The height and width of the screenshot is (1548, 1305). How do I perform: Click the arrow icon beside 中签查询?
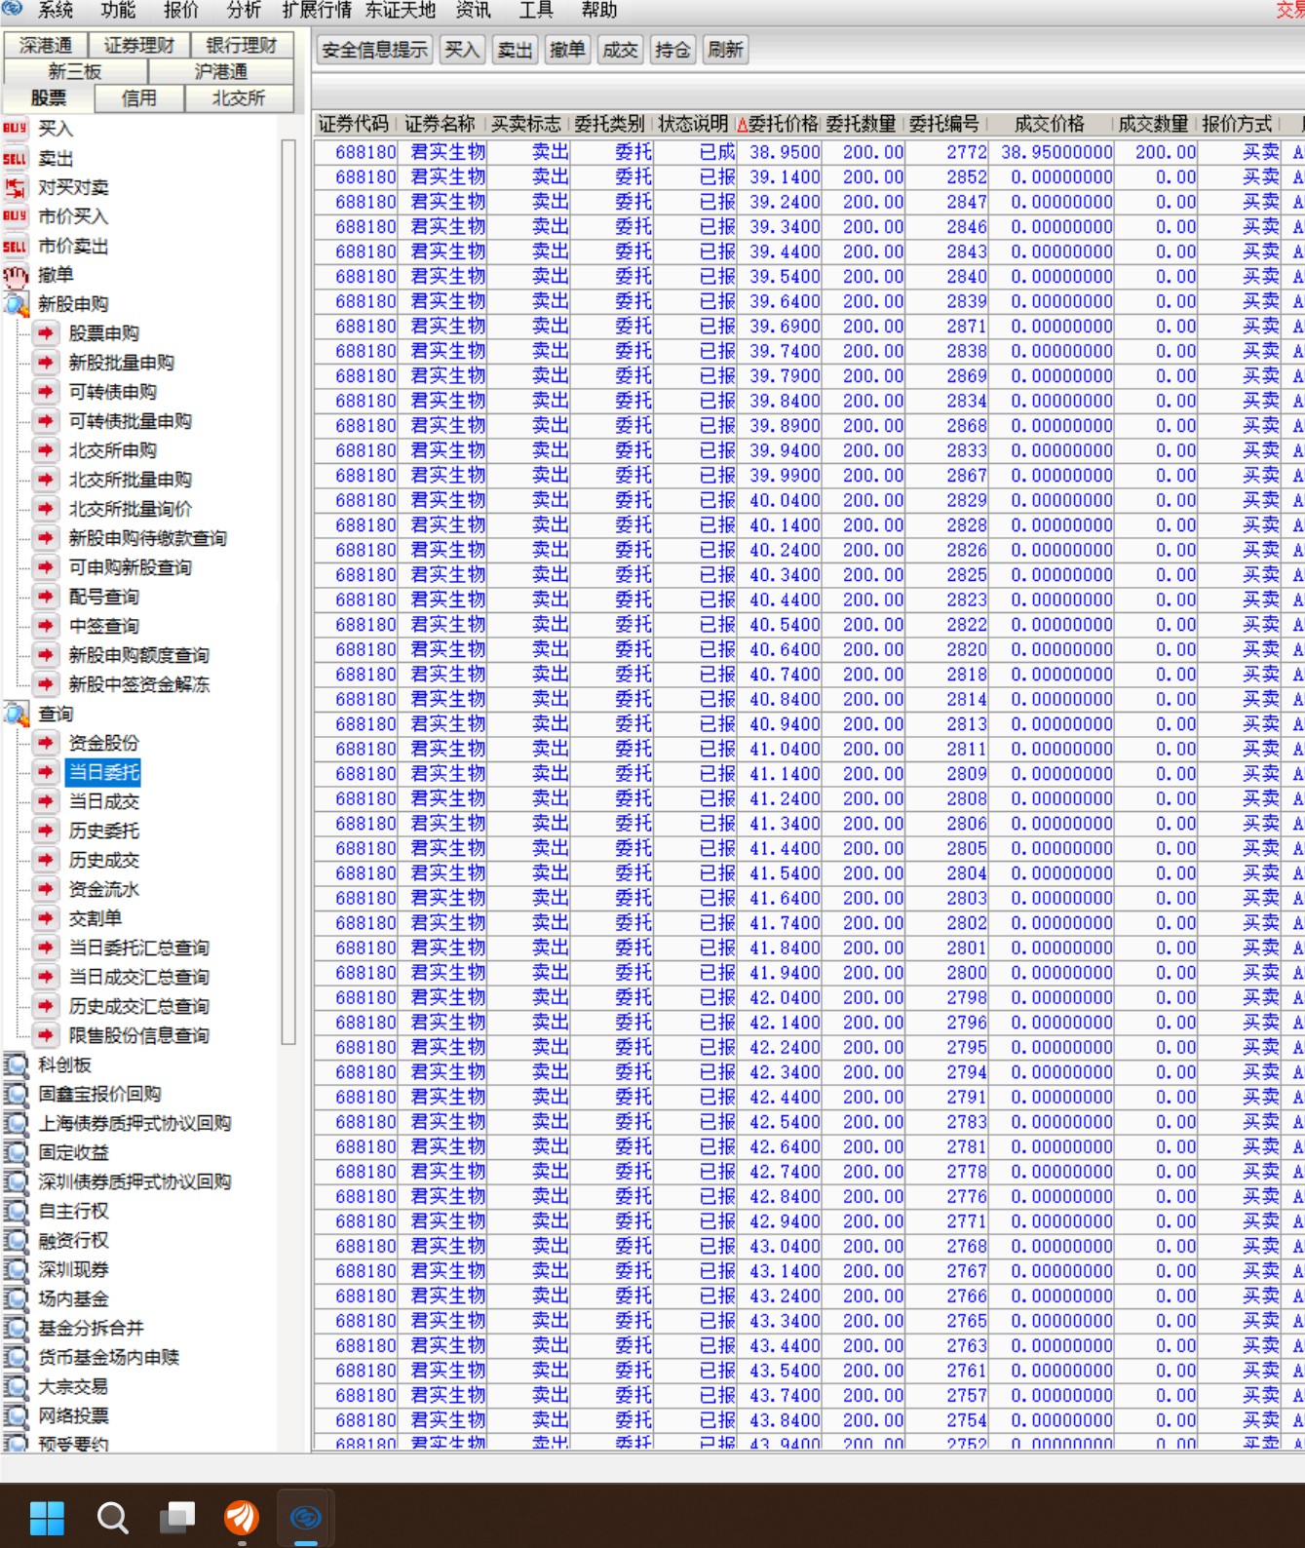(46, 626)
